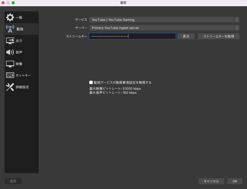
Task: Click the 設定 window title text
Action: (x=123, y=3)
